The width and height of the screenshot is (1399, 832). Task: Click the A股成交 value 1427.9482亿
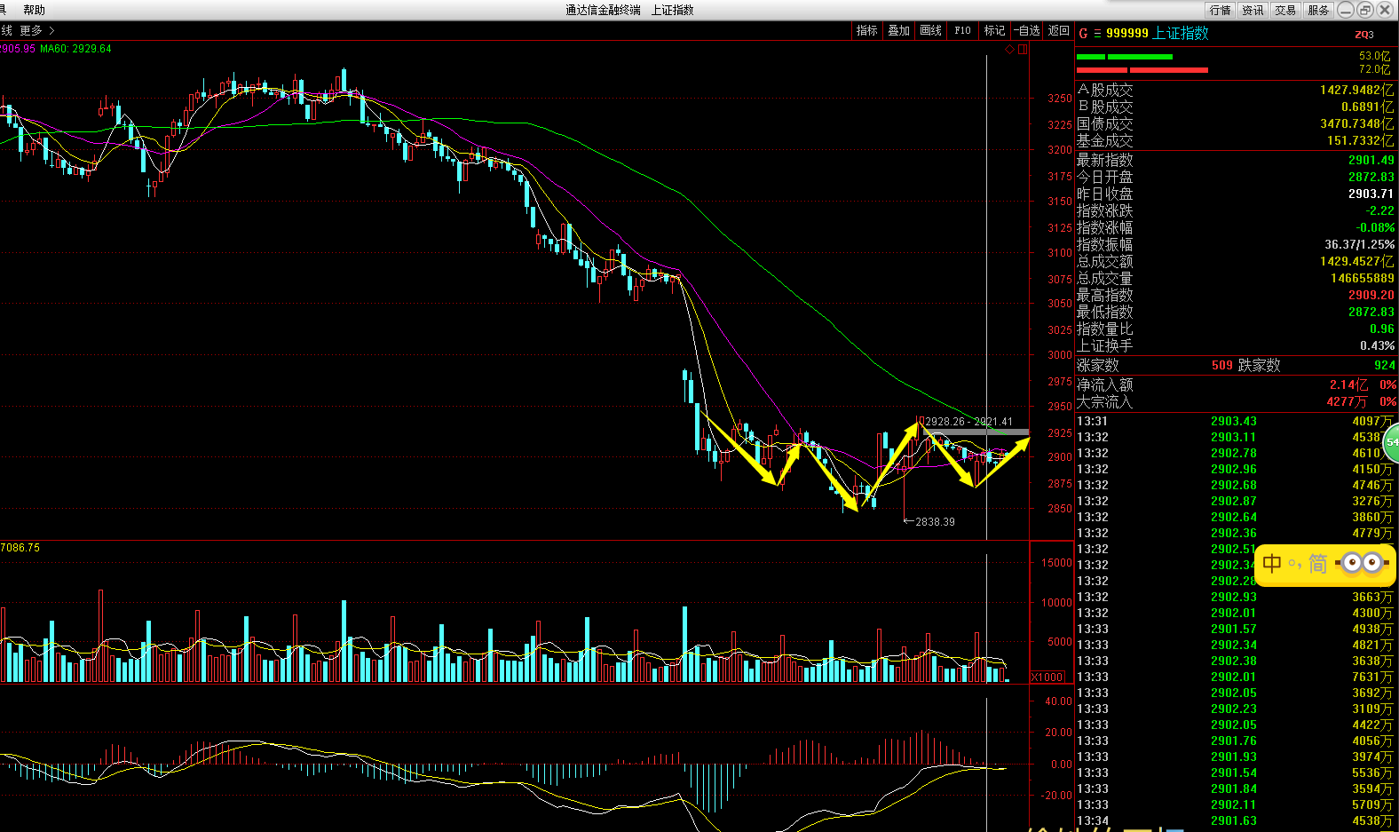click(x=1356, y=90)
